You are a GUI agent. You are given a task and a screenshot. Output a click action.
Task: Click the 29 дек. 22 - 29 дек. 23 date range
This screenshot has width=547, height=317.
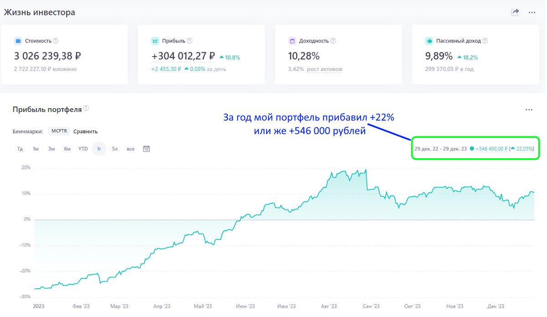(441, 149)
